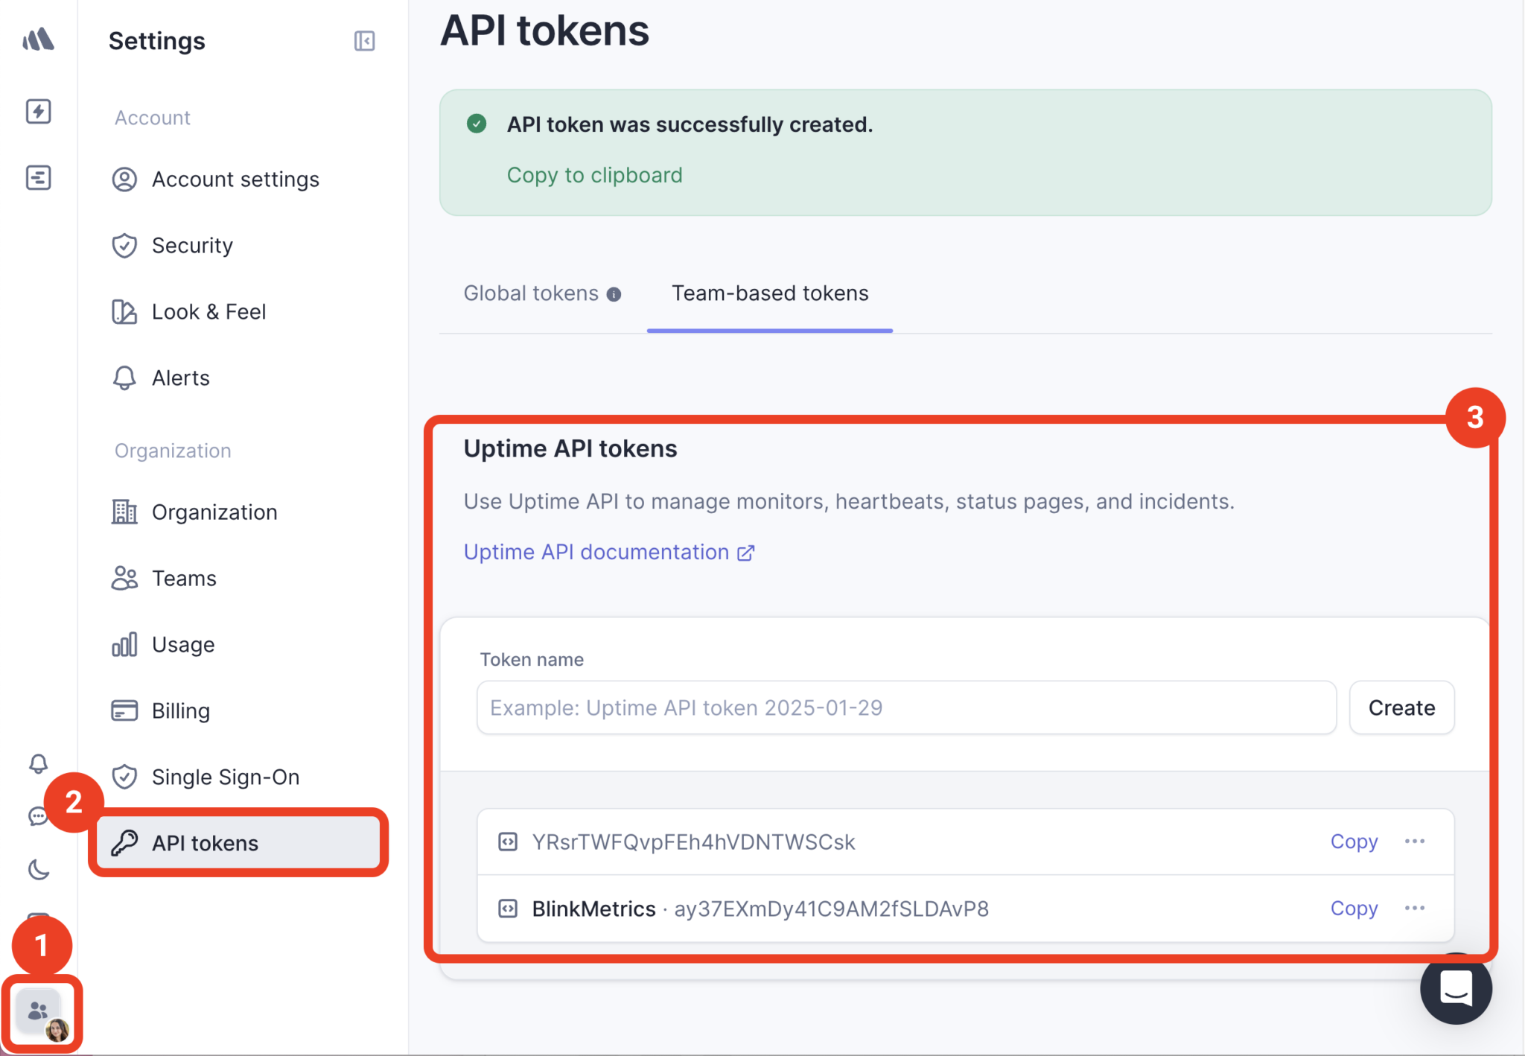Copy new API token to clipboard
1525x1056 pixels.
(594, 175)
